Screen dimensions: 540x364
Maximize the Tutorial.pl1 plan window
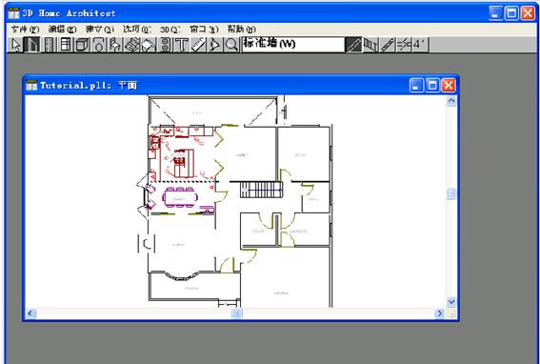tap(432, 85)
